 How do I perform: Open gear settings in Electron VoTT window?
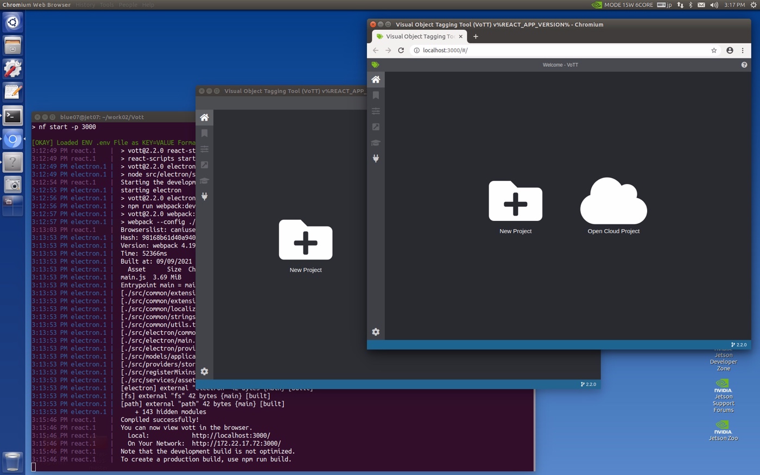click(x=205, y=371)
